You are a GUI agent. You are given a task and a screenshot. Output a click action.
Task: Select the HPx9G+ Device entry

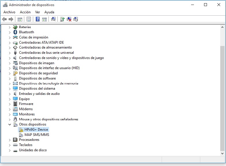pos(36,130)
